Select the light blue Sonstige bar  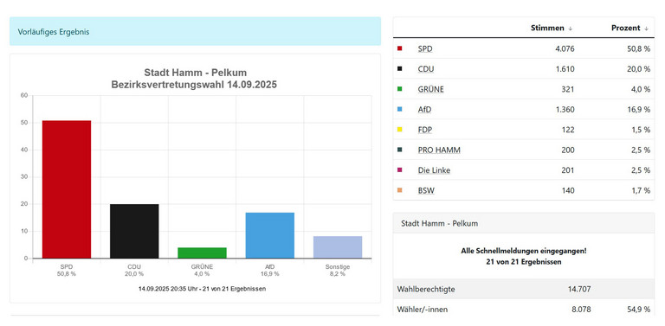click(x=338, y=247)
